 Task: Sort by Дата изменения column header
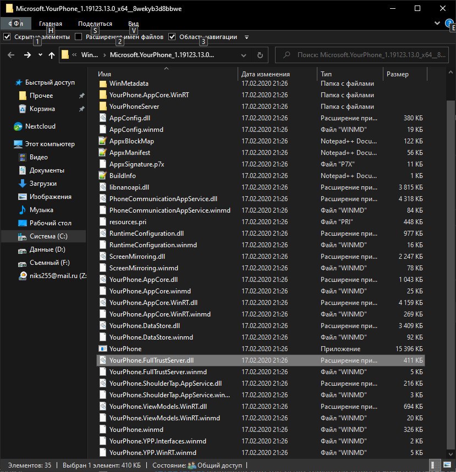tap(265, 74)
